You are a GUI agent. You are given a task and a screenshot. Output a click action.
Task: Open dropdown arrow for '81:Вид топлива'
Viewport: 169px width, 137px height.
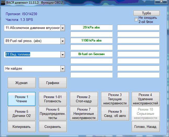[63, 55]
